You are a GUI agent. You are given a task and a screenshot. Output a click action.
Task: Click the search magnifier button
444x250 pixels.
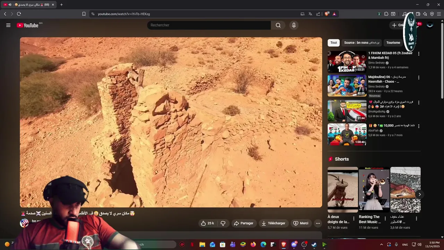(278, 25)
